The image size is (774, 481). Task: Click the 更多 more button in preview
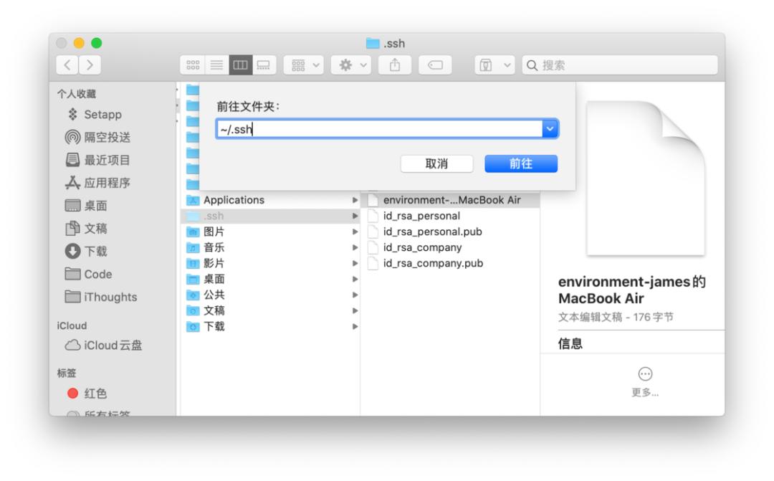645,382
